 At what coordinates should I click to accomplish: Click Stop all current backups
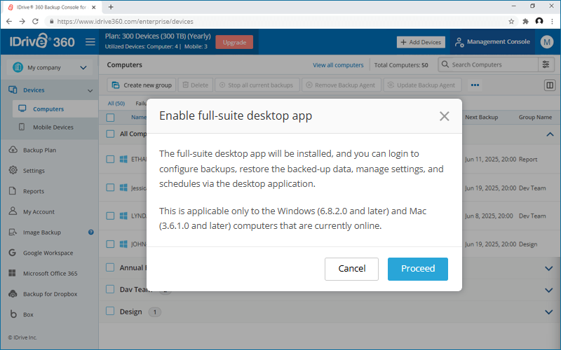click(x=257, y=85)
